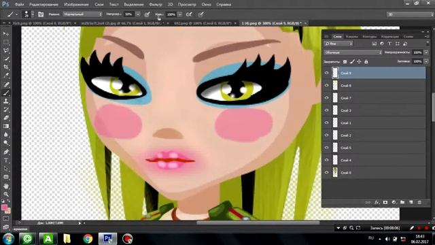Viewport: 435px width, 245px height.
Task: Select the Слой 7 layer row
Action: coord(375,98)
